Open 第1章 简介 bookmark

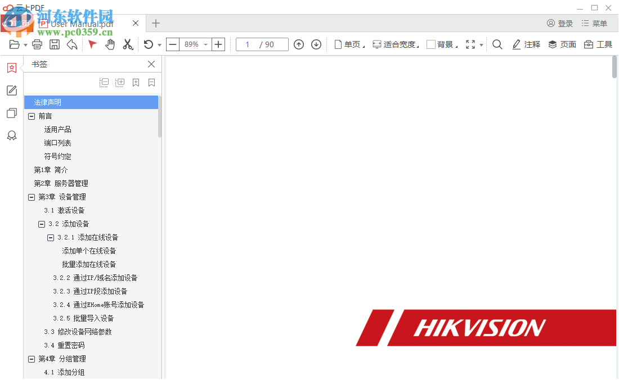[51, 170]
